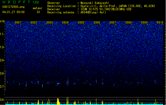This screenshot has width=166, height=105.
Task: Click the 0908 time marker
Action: pyautogui.click(x=129, y=23)
